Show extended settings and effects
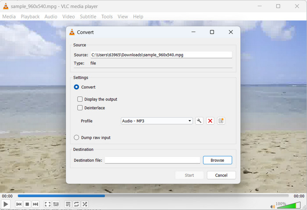The width and height of the screenshot is (307, 210). click(56, 204)
